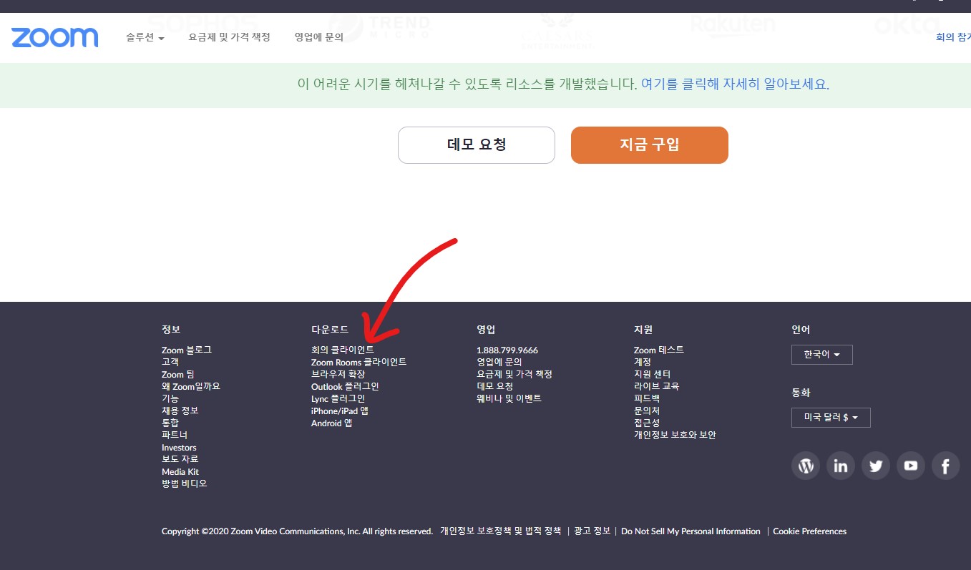
Task: Open the 라이브 교육 link
Action: 656,386
